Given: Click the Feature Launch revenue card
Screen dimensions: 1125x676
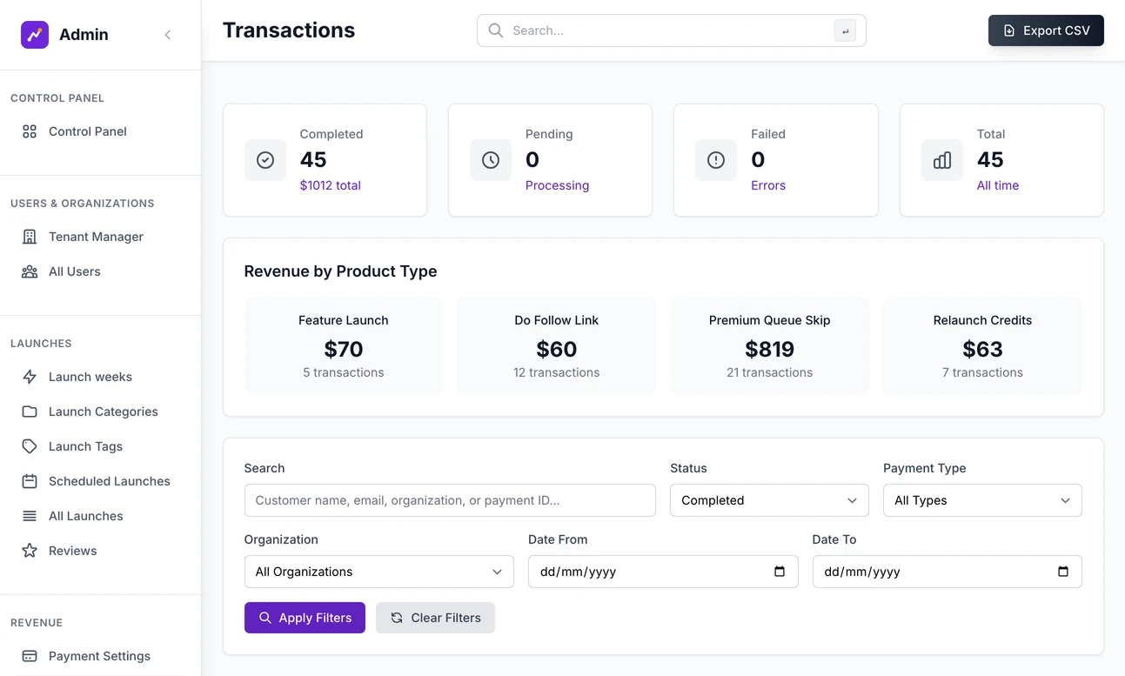Looking at the screenshot, I should click(x=344, y=346).
